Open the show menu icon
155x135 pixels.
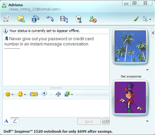(145, 19)
